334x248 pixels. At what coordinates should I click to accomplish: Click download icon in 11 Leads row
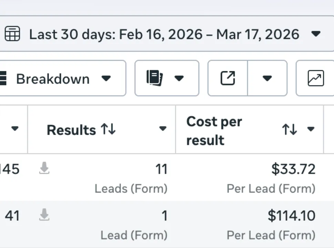click(x=44, y=168)
